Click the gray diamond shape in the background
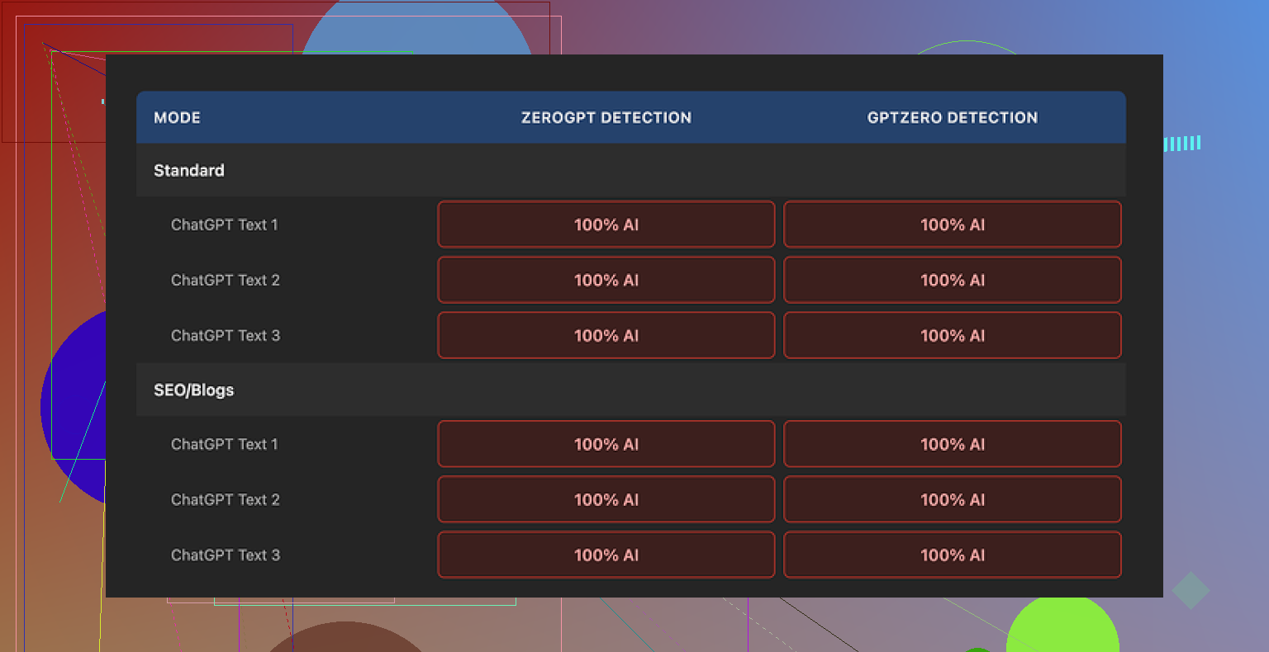The image size is (1269, 652). [x=1190, y=590]
